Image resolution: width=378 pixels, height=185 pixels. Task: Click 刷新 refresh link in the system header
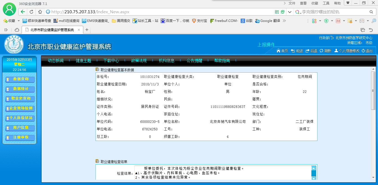(326, 51)
